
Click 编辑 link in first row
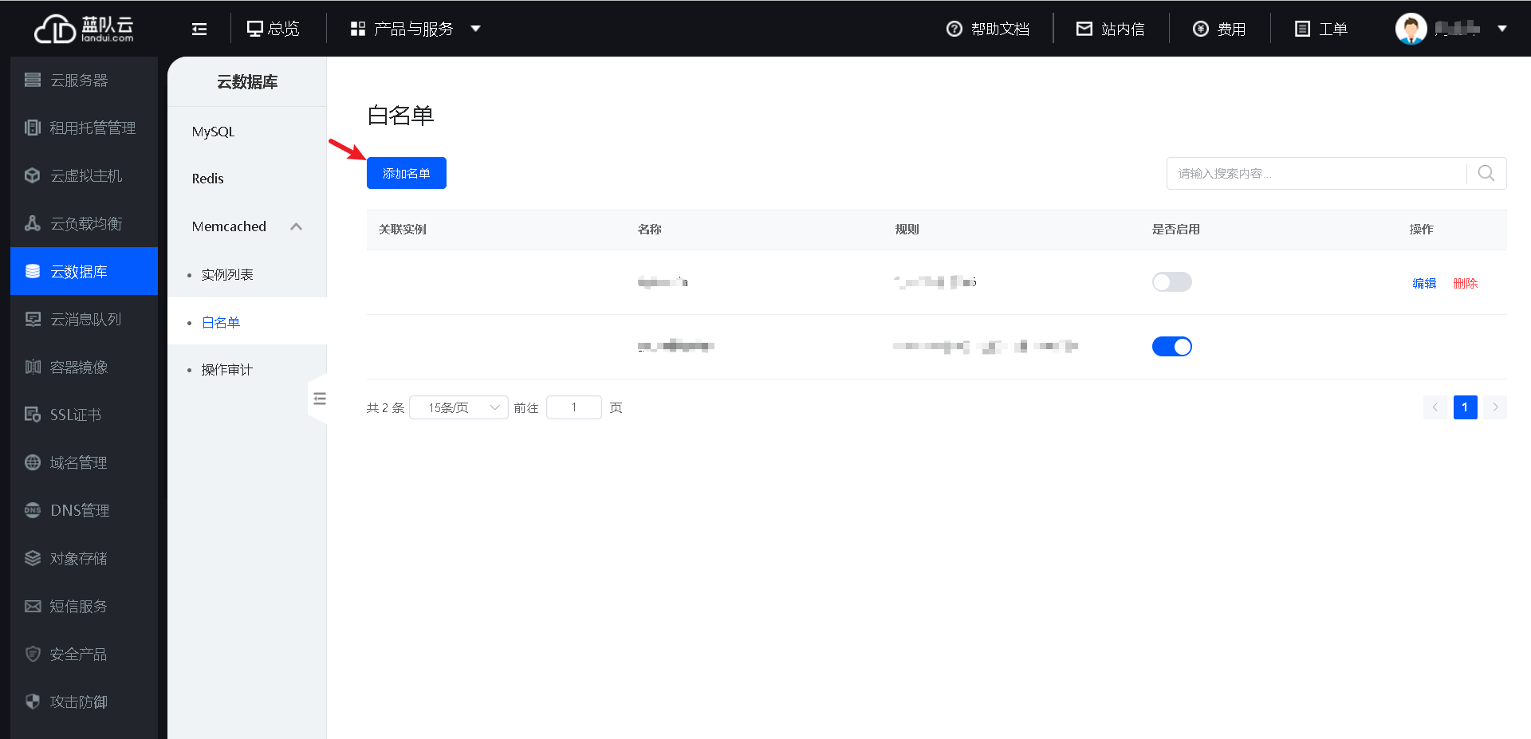(x=1423, y=283)
